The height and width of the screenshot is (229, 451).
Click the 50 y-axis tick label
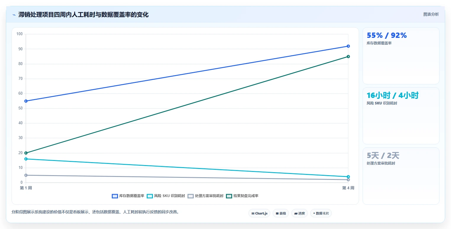(20, 108)
